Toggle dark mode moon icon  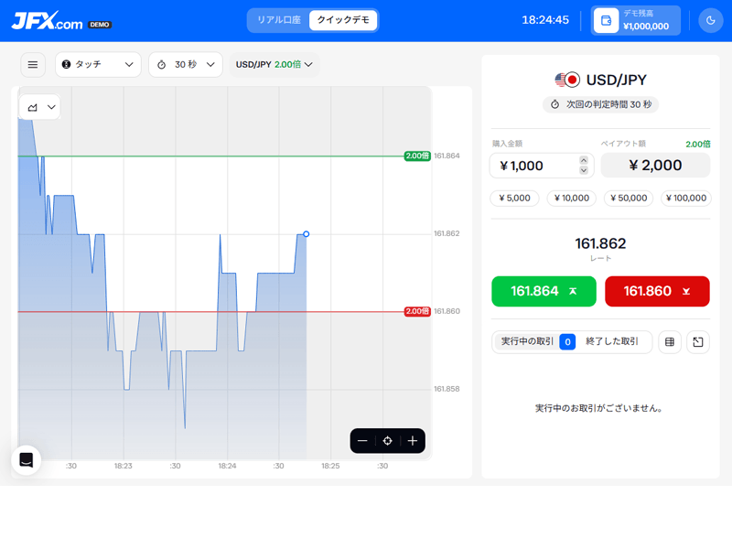click(711, 20)
